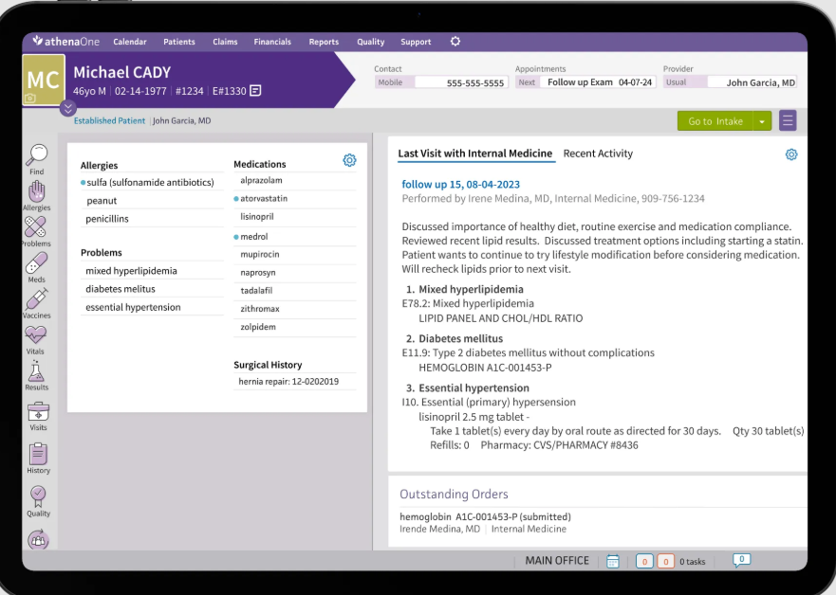836x595 pixels.
Task: Switch to Last Visit with Internal Medicine tab
Action: [x=475, y=153]
